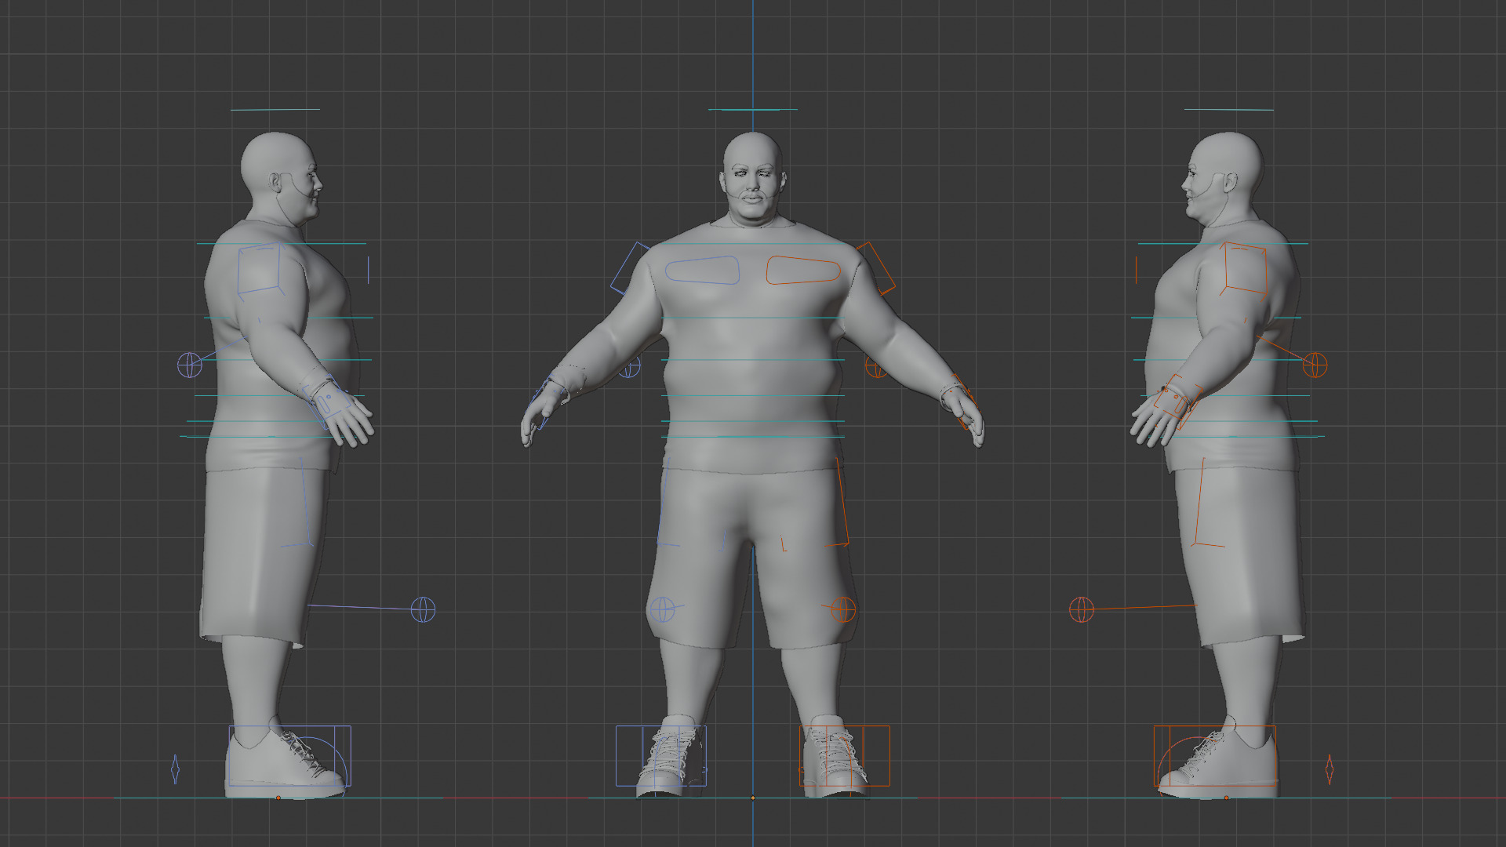
Task: Select blue shoulder cube control in left side view
Action: [260, 269]
